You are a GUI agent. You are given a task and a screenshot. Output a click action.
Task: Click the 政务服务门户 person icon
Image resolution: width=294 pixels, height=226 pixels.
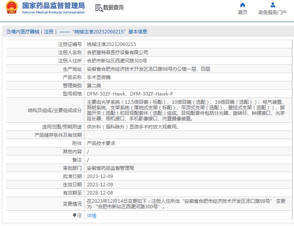[x=272, y=5]
